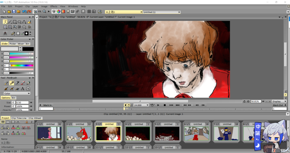Viewport: 290px width, 153px height.
Task: Switch to Clip: Time Line tab
Action: tap(19, 118)
